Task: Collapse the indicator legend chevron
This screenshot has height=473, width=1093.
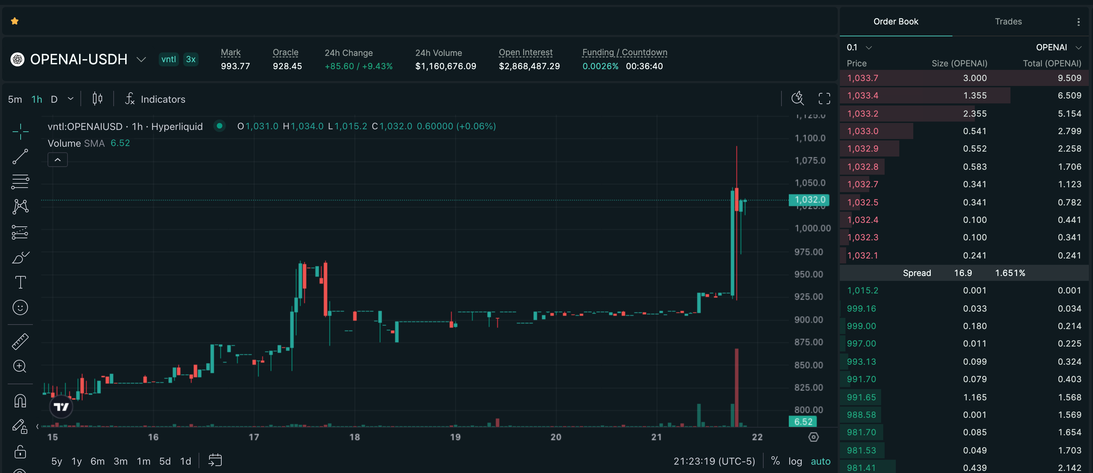Action: coord(58,160)
